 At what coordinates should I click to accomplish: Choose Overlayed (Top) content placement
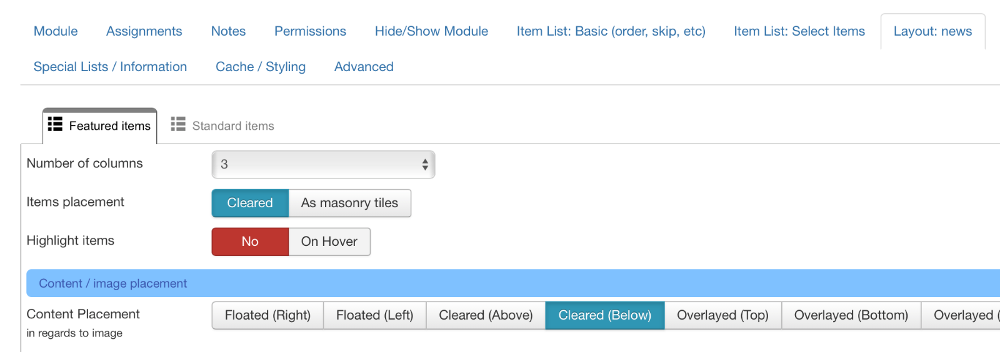(722, 316)
